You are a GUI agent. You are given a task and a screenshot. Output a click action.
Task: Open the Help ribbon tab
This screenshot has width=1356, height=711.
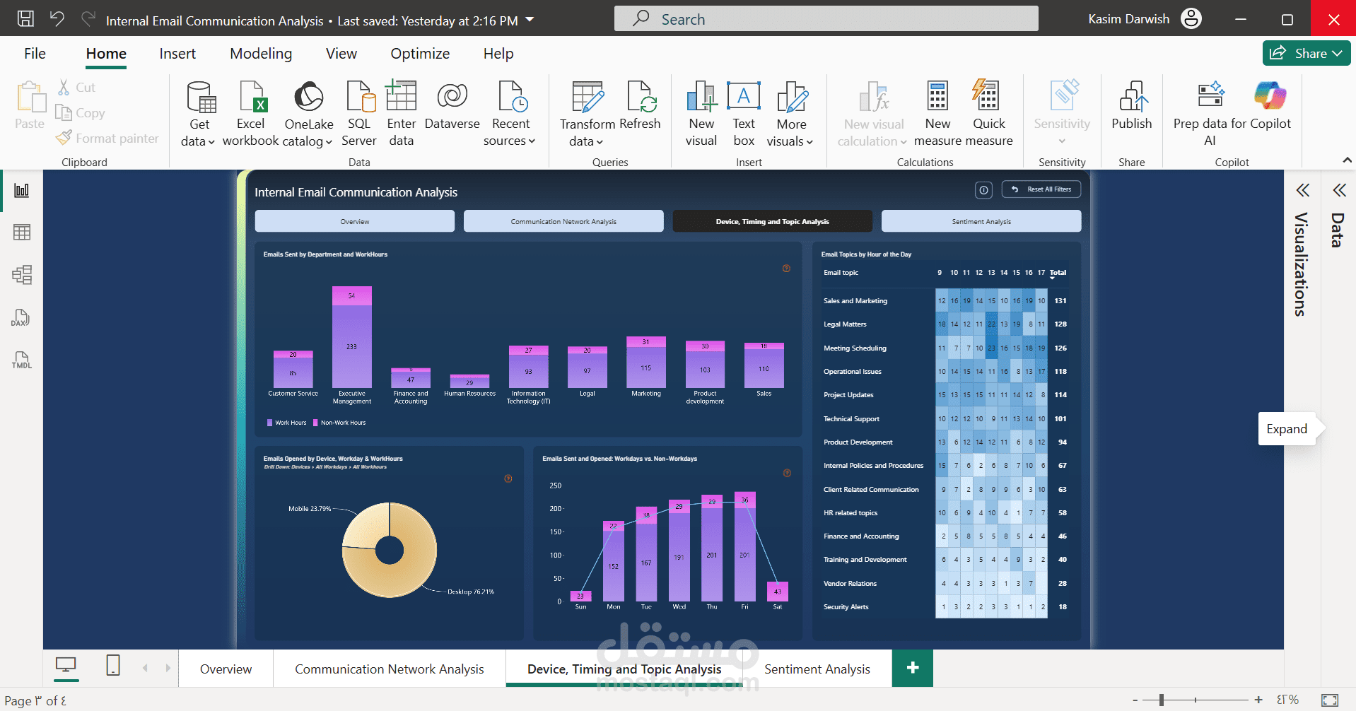498,54
